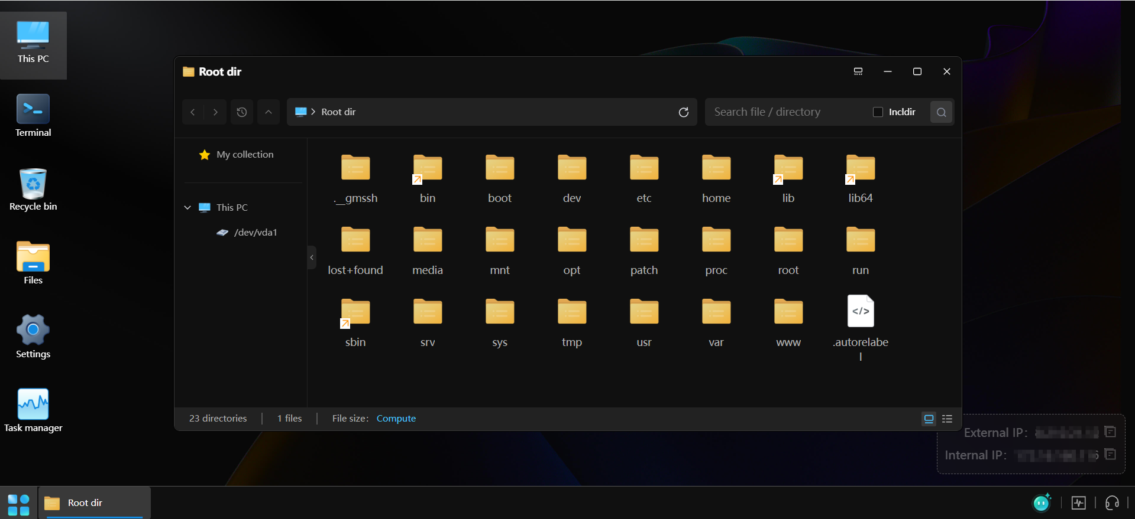Collapse the This PC tree node
Viewport: 1135px width, 519px height.
pos(187,208)
